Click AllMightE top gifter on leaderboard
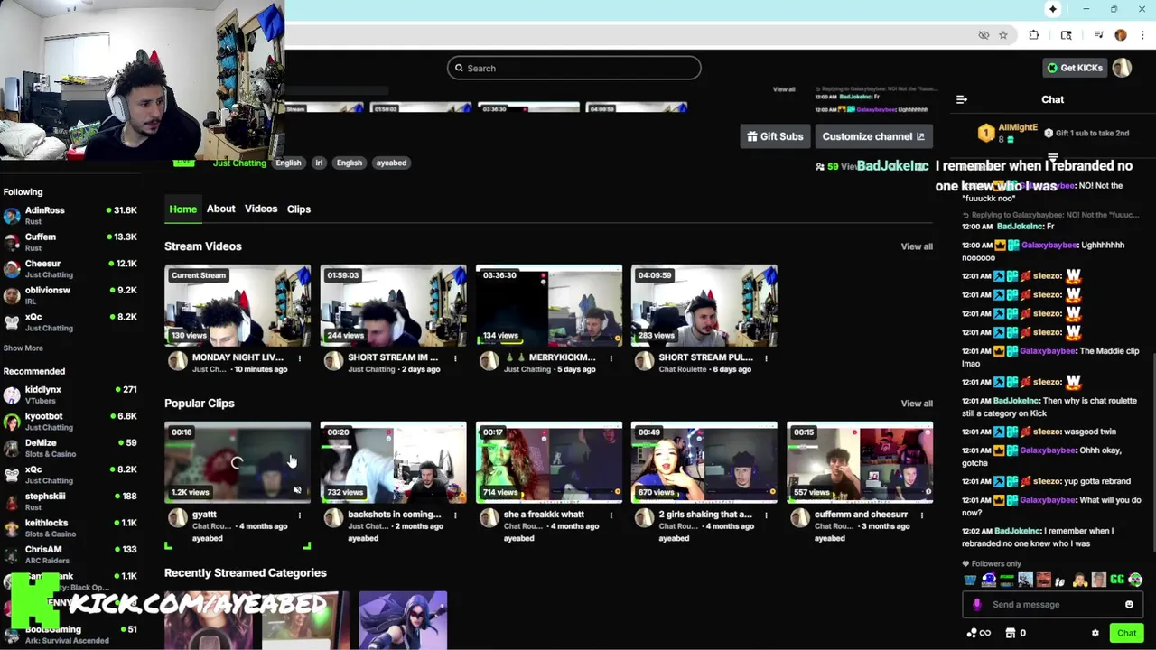 tap(1007, 133)
